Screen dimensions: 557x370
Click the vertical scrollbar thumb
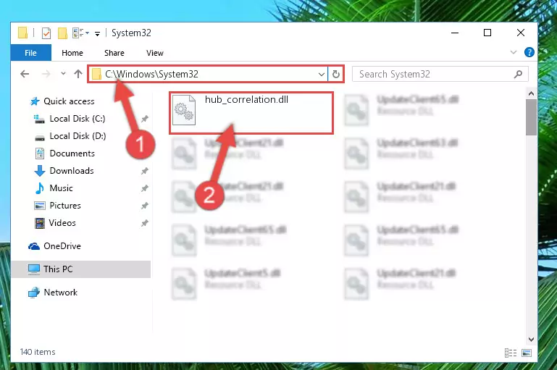pyautogui.click(x=531, y=117)
